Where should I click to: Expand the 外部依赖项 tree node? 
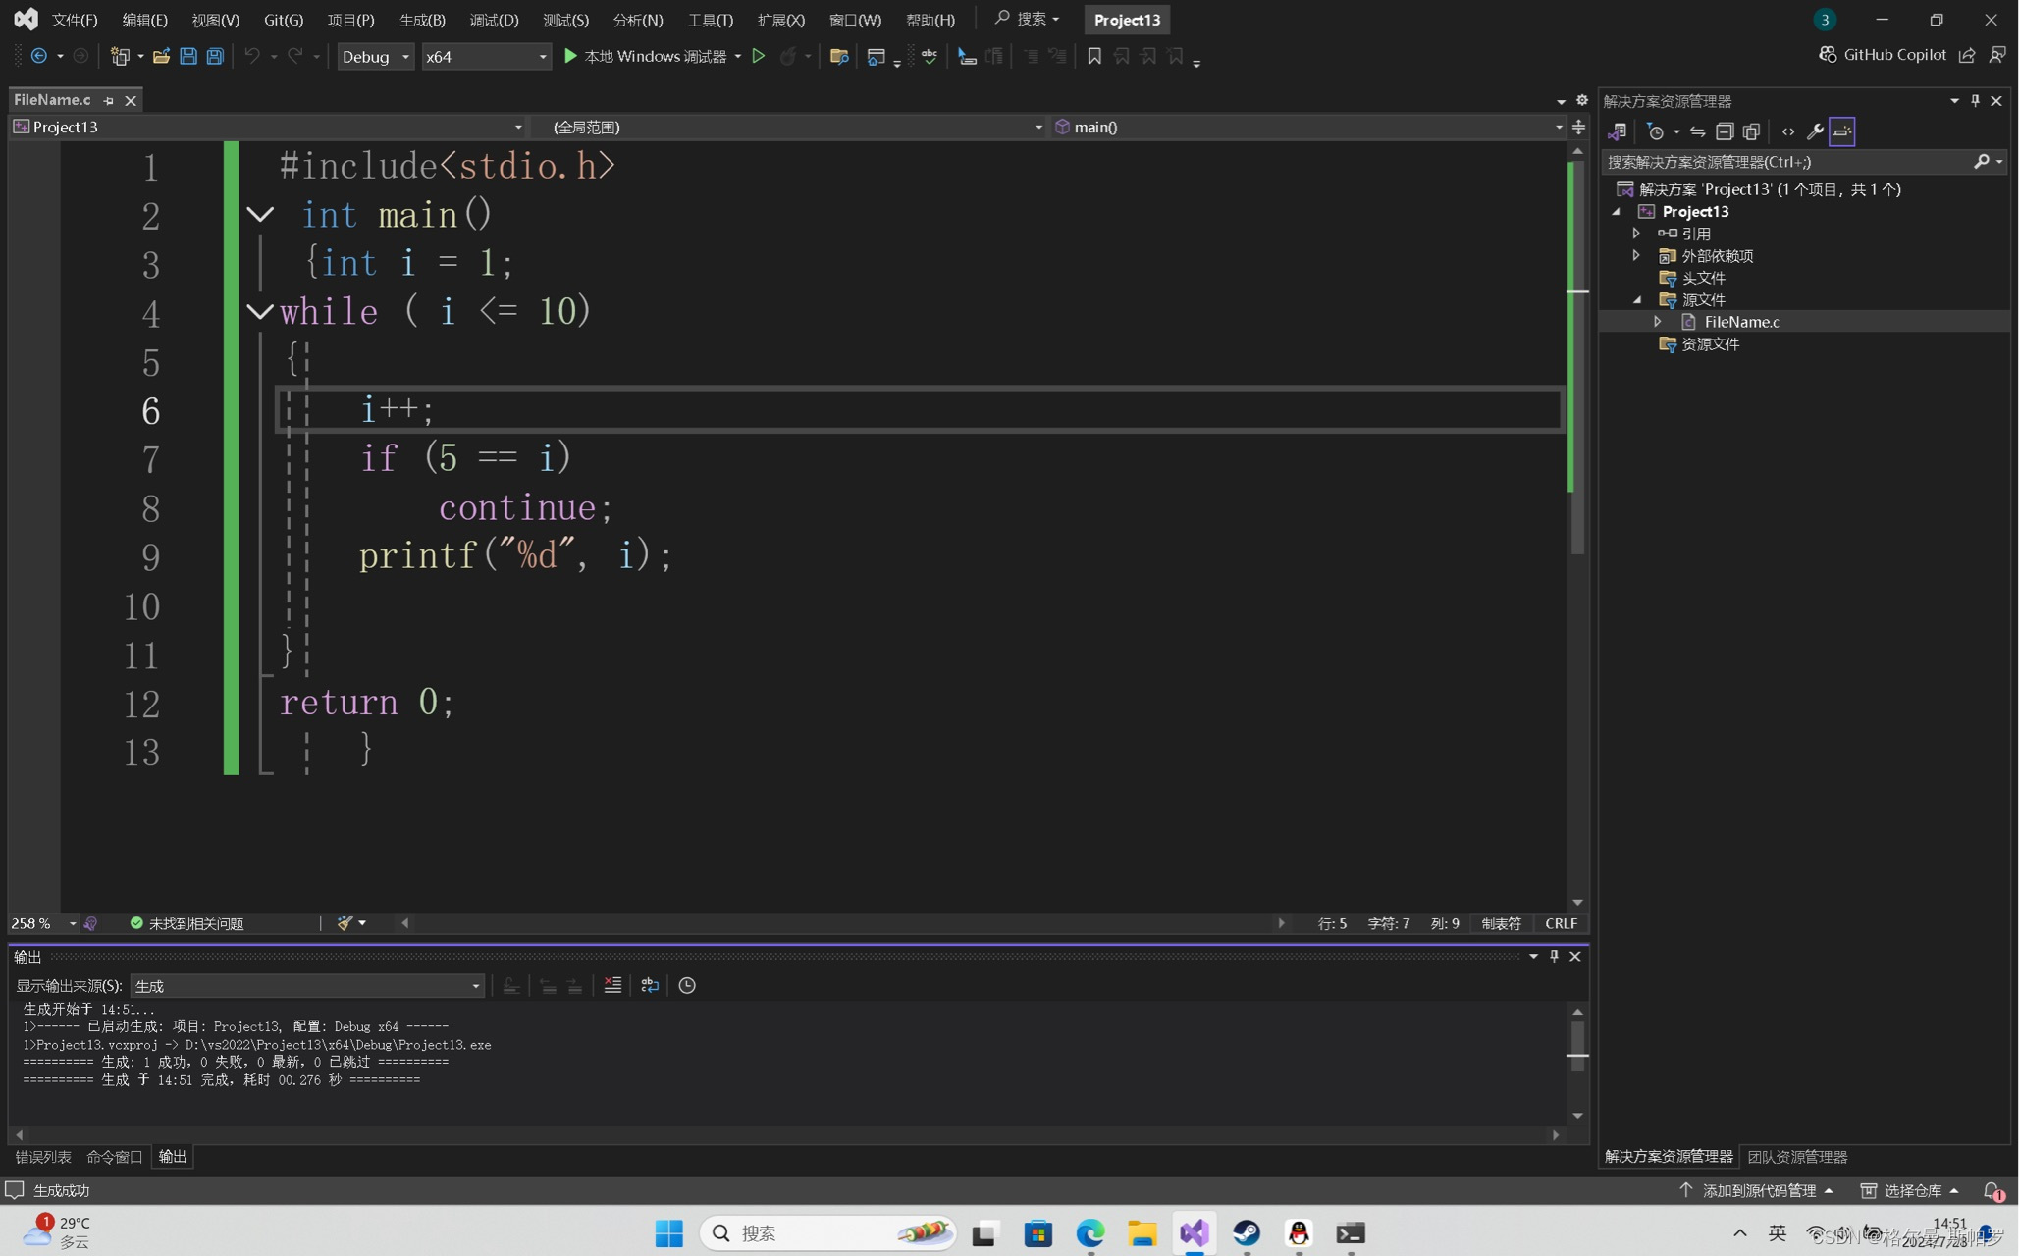pyautogui.click(x=1636, y=255)
